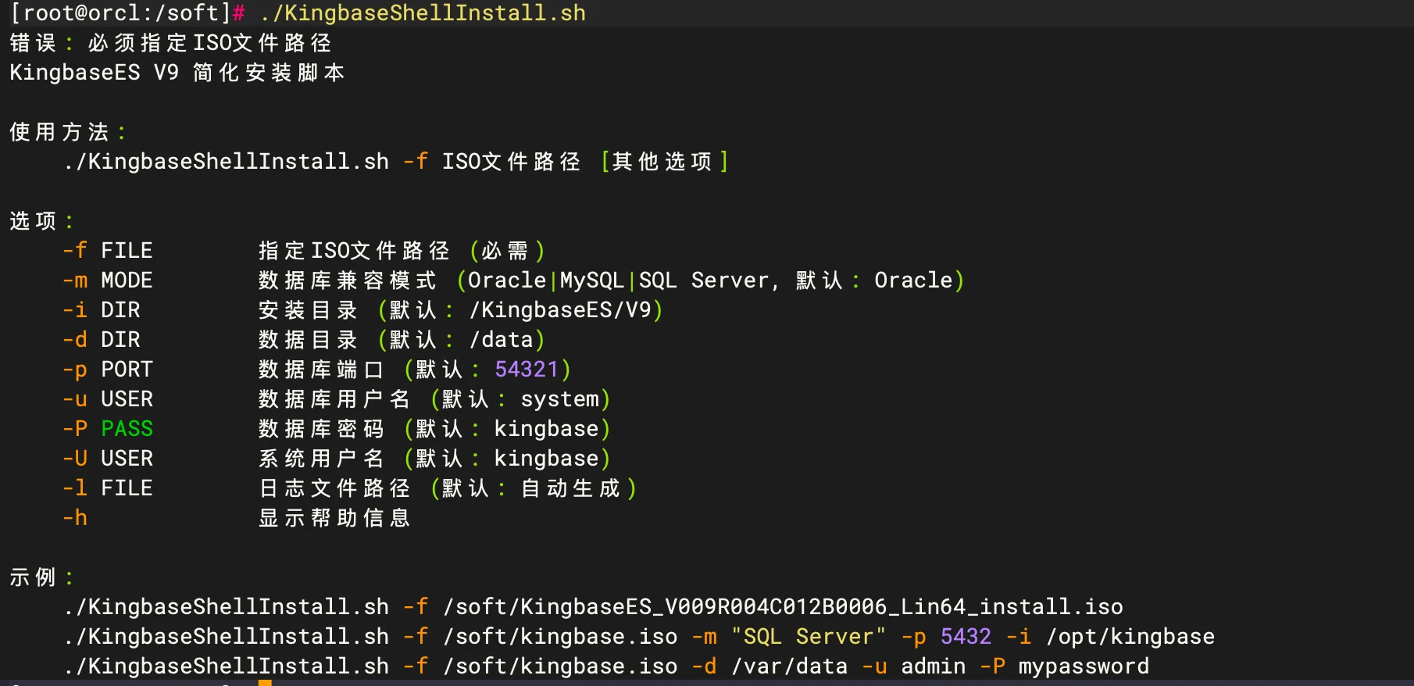Click the -h help option flag
Viewport: 1414px width, 686px height.
(75, 518)
